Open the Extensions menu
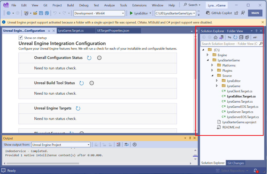 [139, 5]
